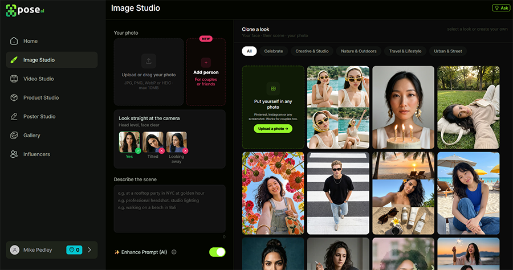Click the Home house icon

(14, 41)
